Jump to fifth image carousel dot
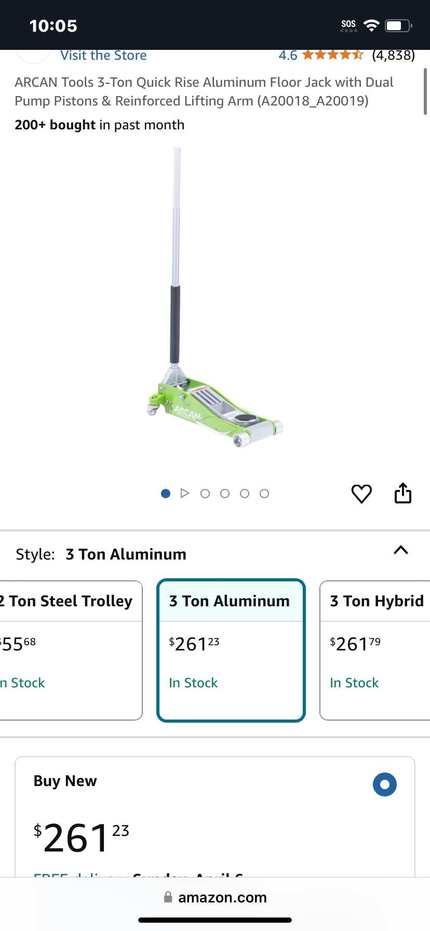 click(x=245, y=494)
